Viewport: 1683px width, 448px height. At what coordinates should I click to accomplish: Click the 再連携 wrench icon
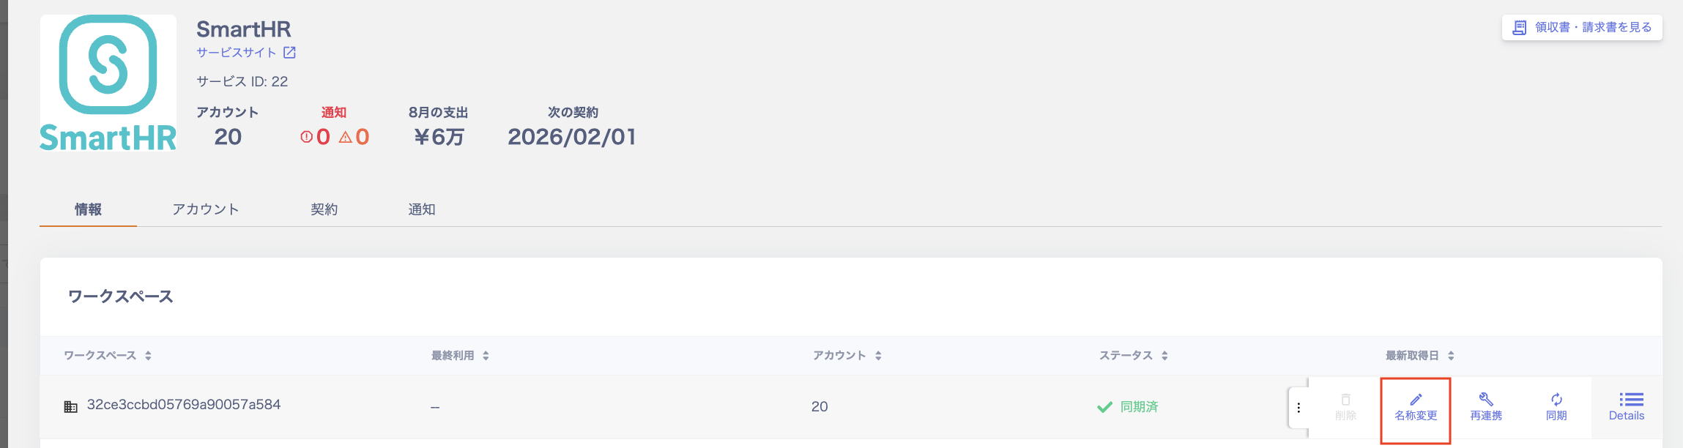tap(1486, 400)
